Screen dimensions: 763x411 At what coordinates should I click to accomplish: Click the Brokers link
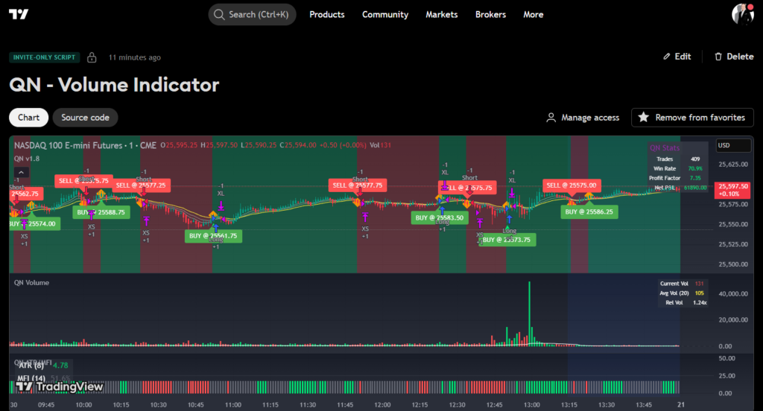(490, 14)
